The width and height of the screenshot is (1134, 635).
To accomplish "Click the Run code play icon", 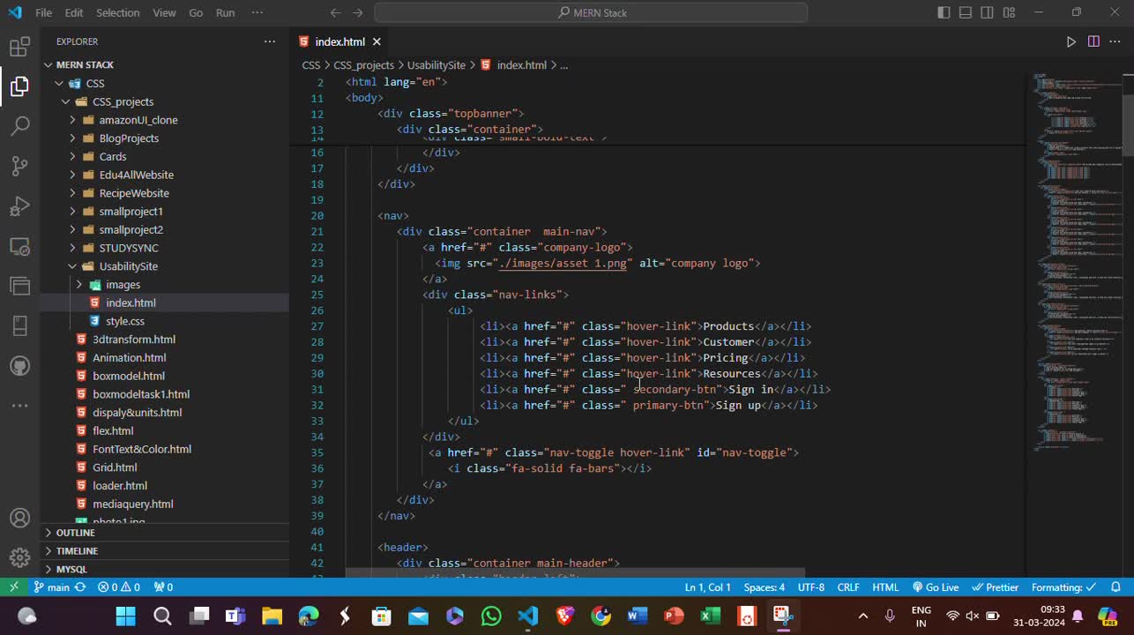I will pos(1071,41).
